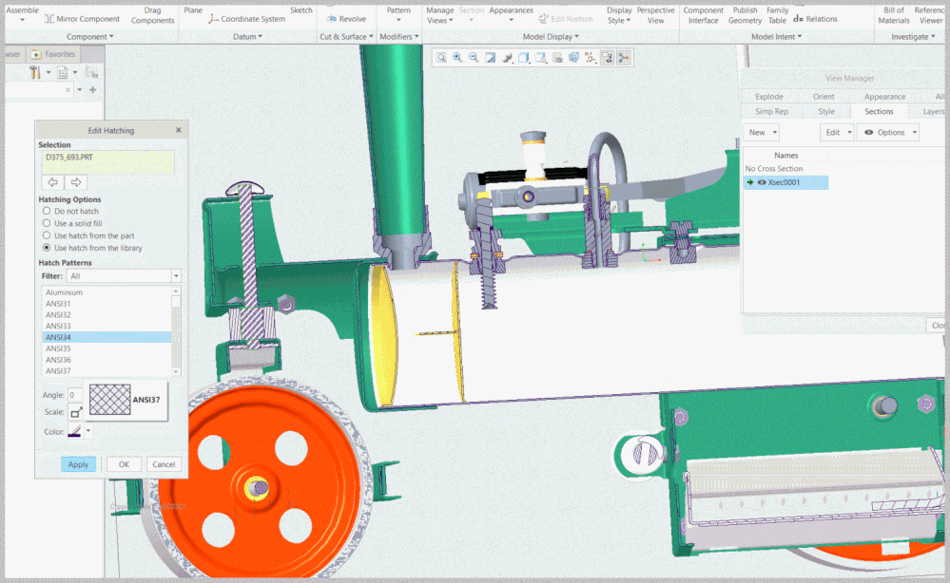
Task: Switch to the Sections tab
Action: point(879,111)
